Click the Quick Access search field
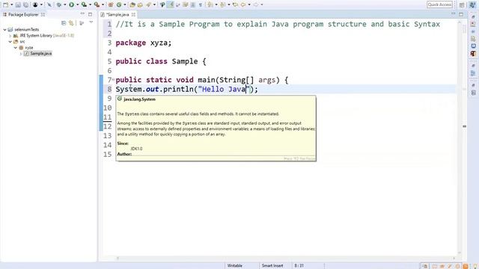The width and height of the screenshot is (479, 269). tap(439, 4)
